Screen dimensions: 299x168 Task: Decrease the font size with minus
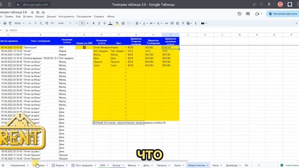coord(77,23)
